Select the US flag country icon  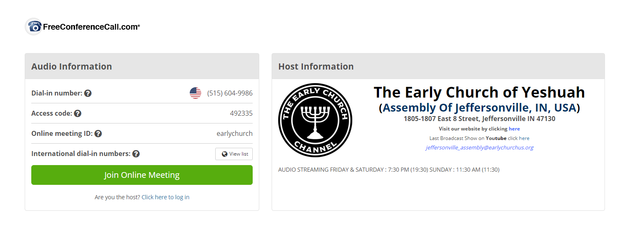pyautogui.click(x=195, y=93)
